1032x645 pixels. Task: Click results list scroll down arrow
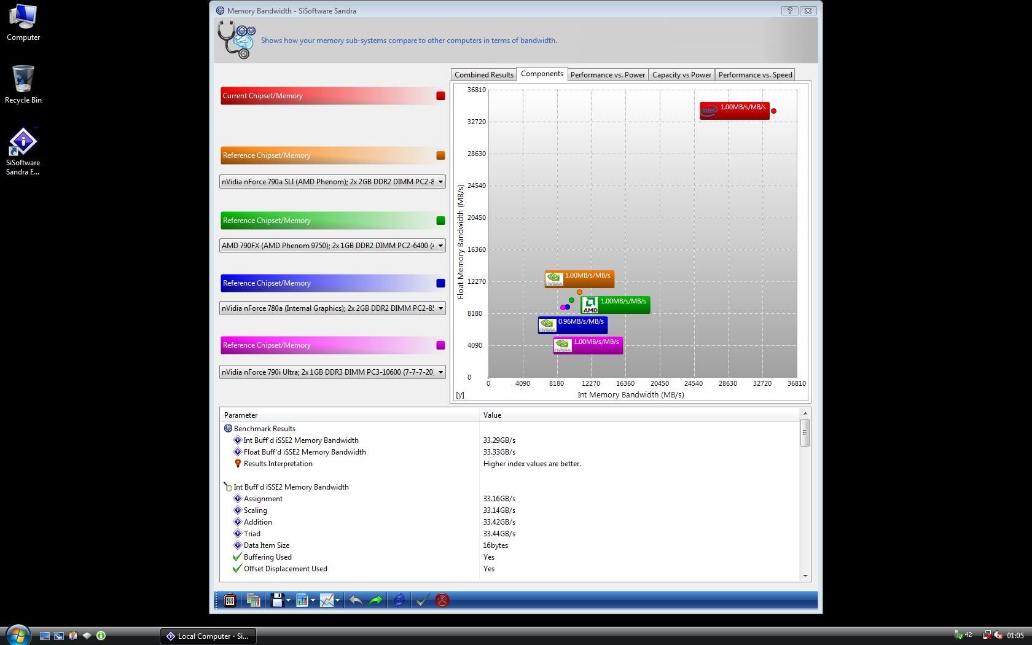pyautogui.click(x=805, y=576)
